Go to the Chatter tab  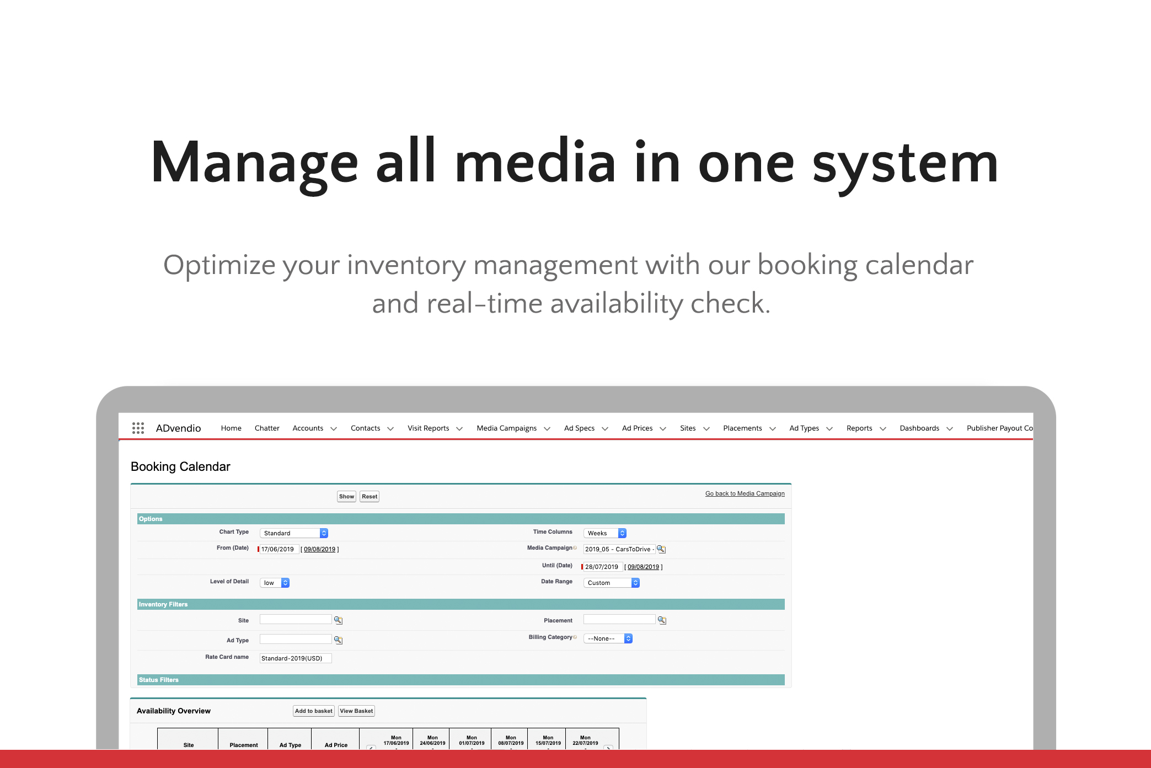tap(267, 428)
